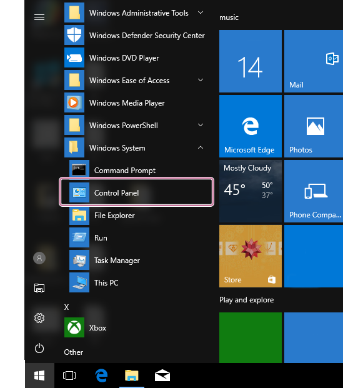Jump via the X letter header
The height and width of the screenshot is (388, 343).
click(x=66, y=307)
